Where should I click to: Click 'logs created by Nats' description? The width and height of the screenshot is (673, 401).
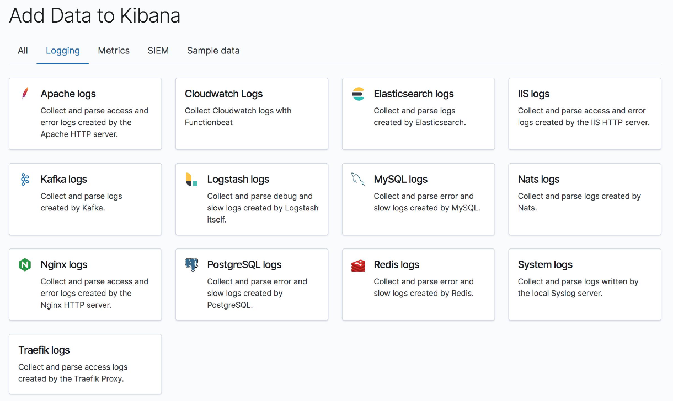tap(579, 202)
